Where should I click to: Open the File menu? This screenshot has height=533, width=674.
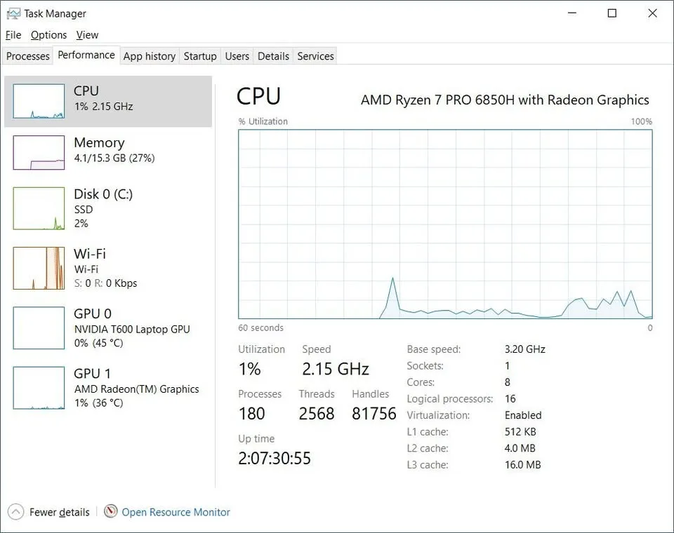(x=13, y=34)
